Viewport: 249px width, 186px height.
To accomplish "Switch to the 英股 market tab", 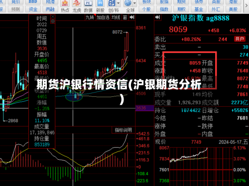I will 216,2.
